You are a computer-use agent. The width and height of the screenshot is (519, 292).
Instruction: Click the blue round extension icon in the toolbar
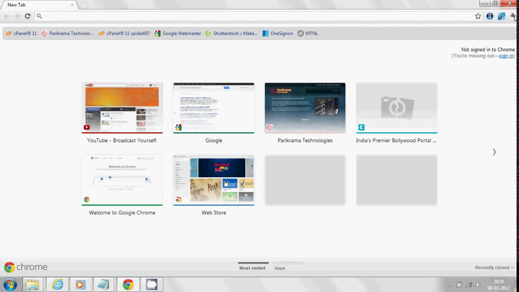click(490, 16)
